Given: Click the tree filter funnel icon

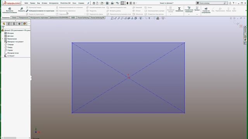Looking at the screenshot, I should (3, 27).
